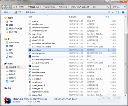Open the 图片 library
This screenshot has height=106, width=128.
(x=9, y=50)
